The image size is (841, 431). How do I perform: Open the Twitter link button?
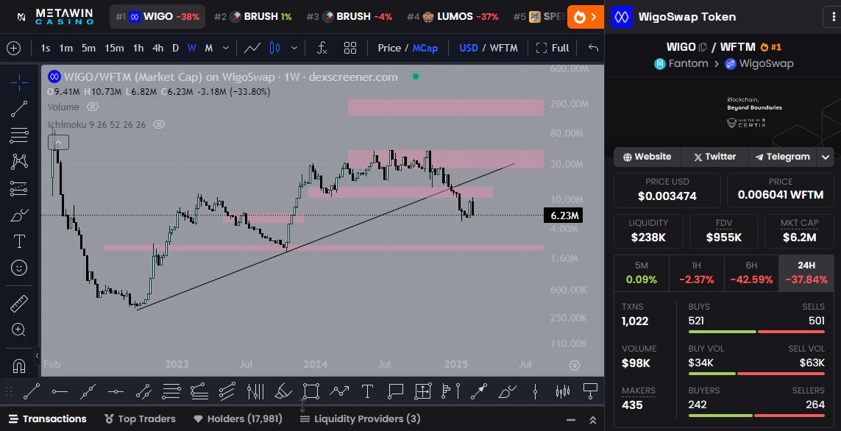[714, 157]
